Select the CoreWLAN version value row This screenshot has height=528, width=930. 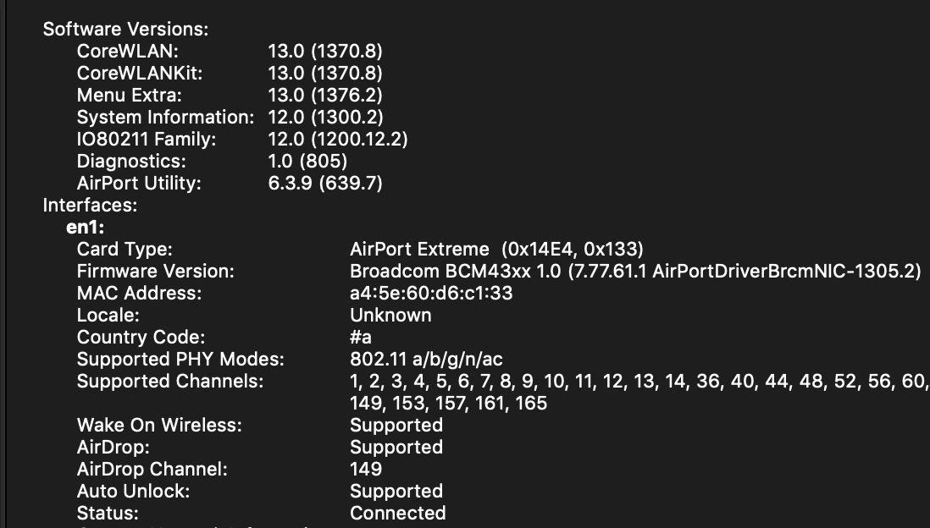324,51
